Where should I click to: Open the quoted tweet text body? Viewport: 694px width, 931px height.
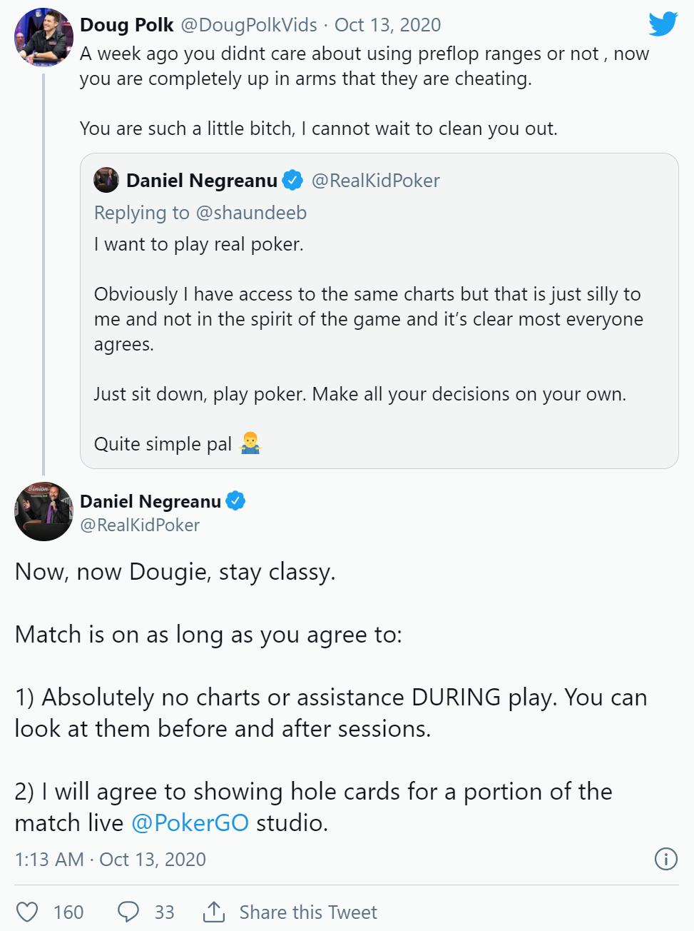tap(369, 344)
